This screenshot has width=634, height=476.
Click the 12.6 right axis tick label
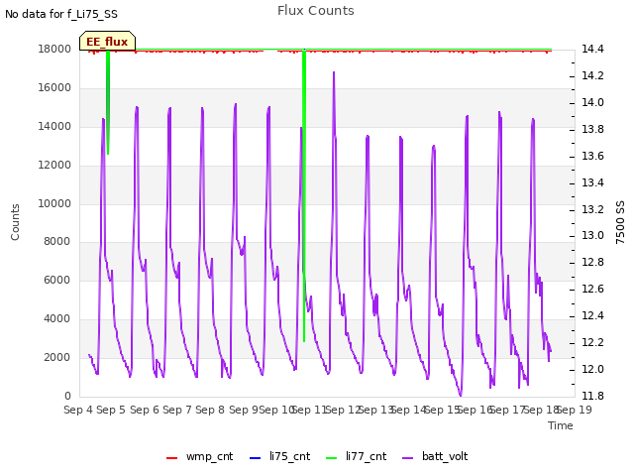592,289
